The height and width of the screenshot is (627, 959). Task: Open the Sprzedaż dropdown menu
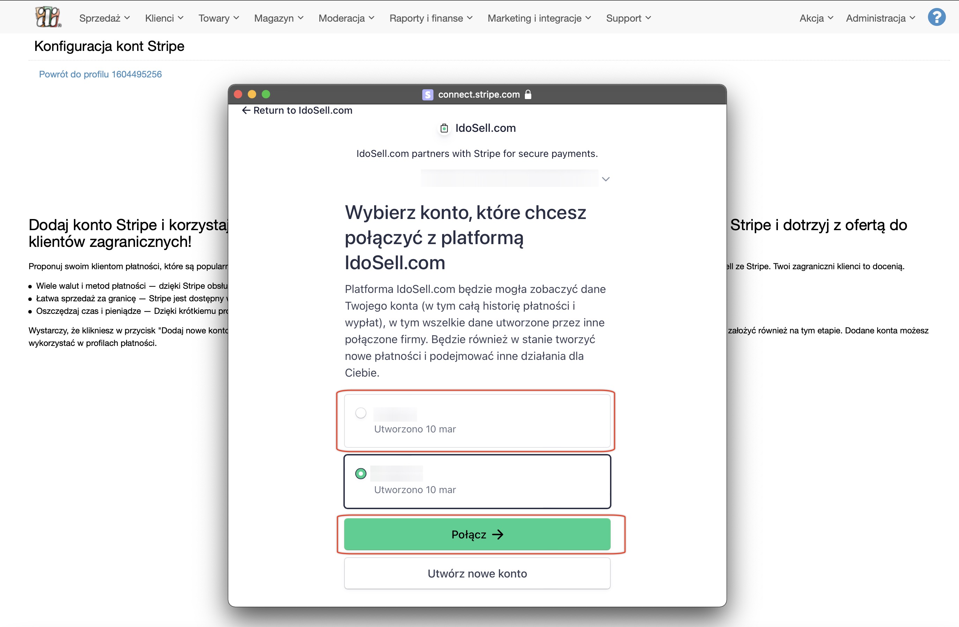104,18
